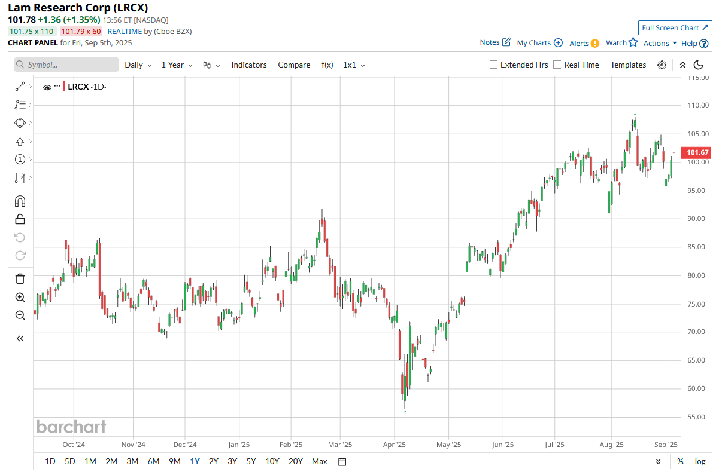Open the Full Screen Chart button
Viewport: 722px width, 475px height.
click(675, 27)
